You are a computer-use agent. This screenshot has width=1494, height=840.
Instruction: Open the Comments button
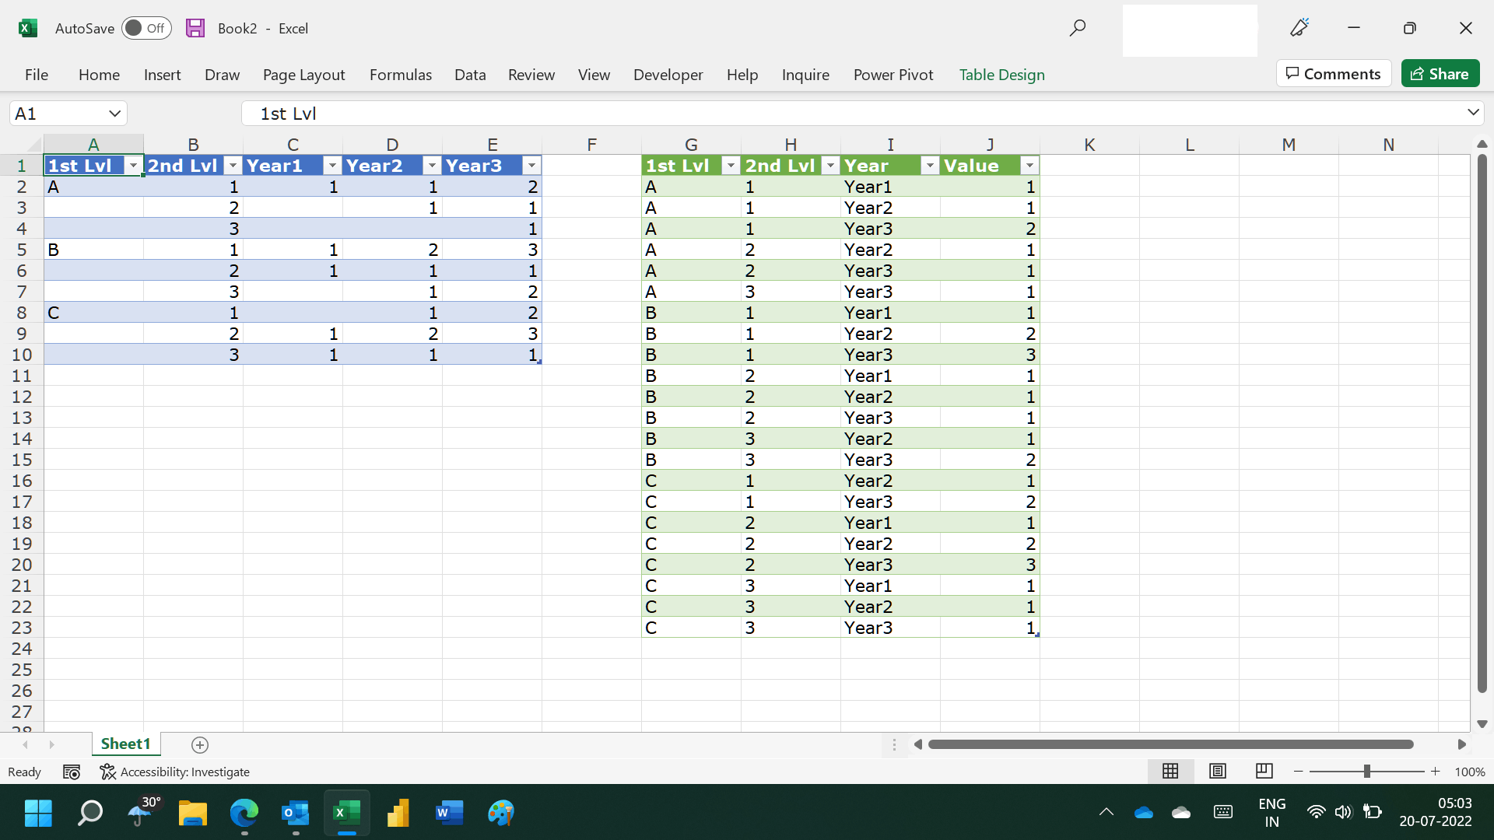pos(1334,74)
